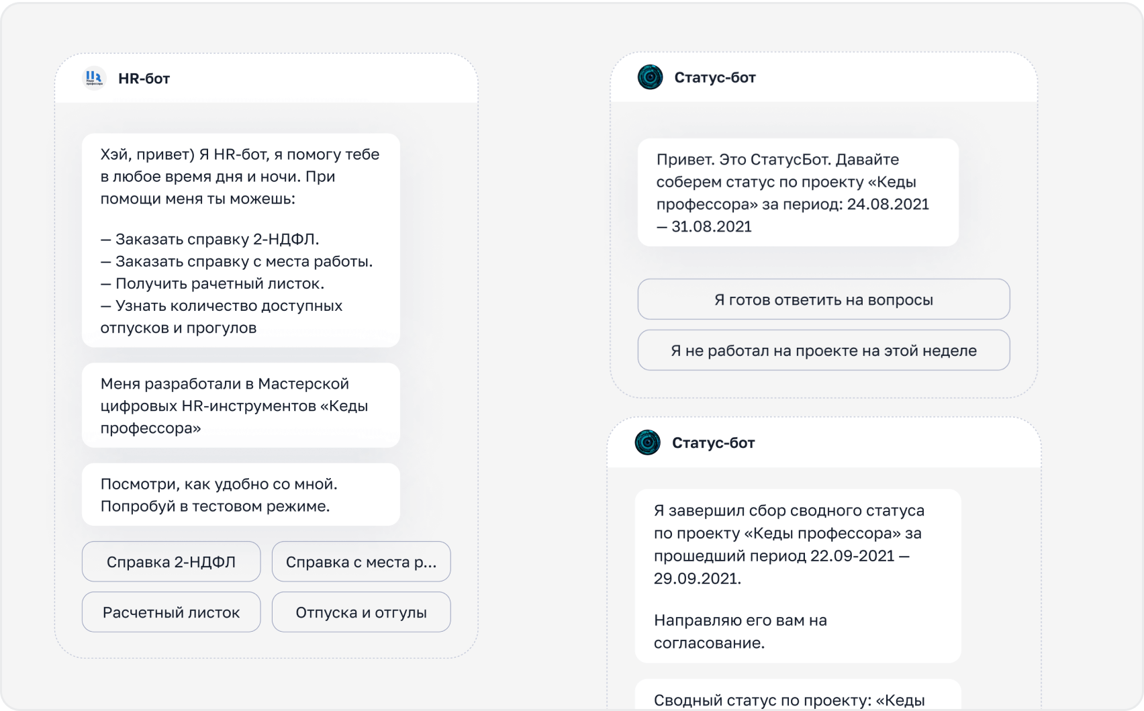
Task: Click the Получить рачетный листок list line
Action: [213, 283]
